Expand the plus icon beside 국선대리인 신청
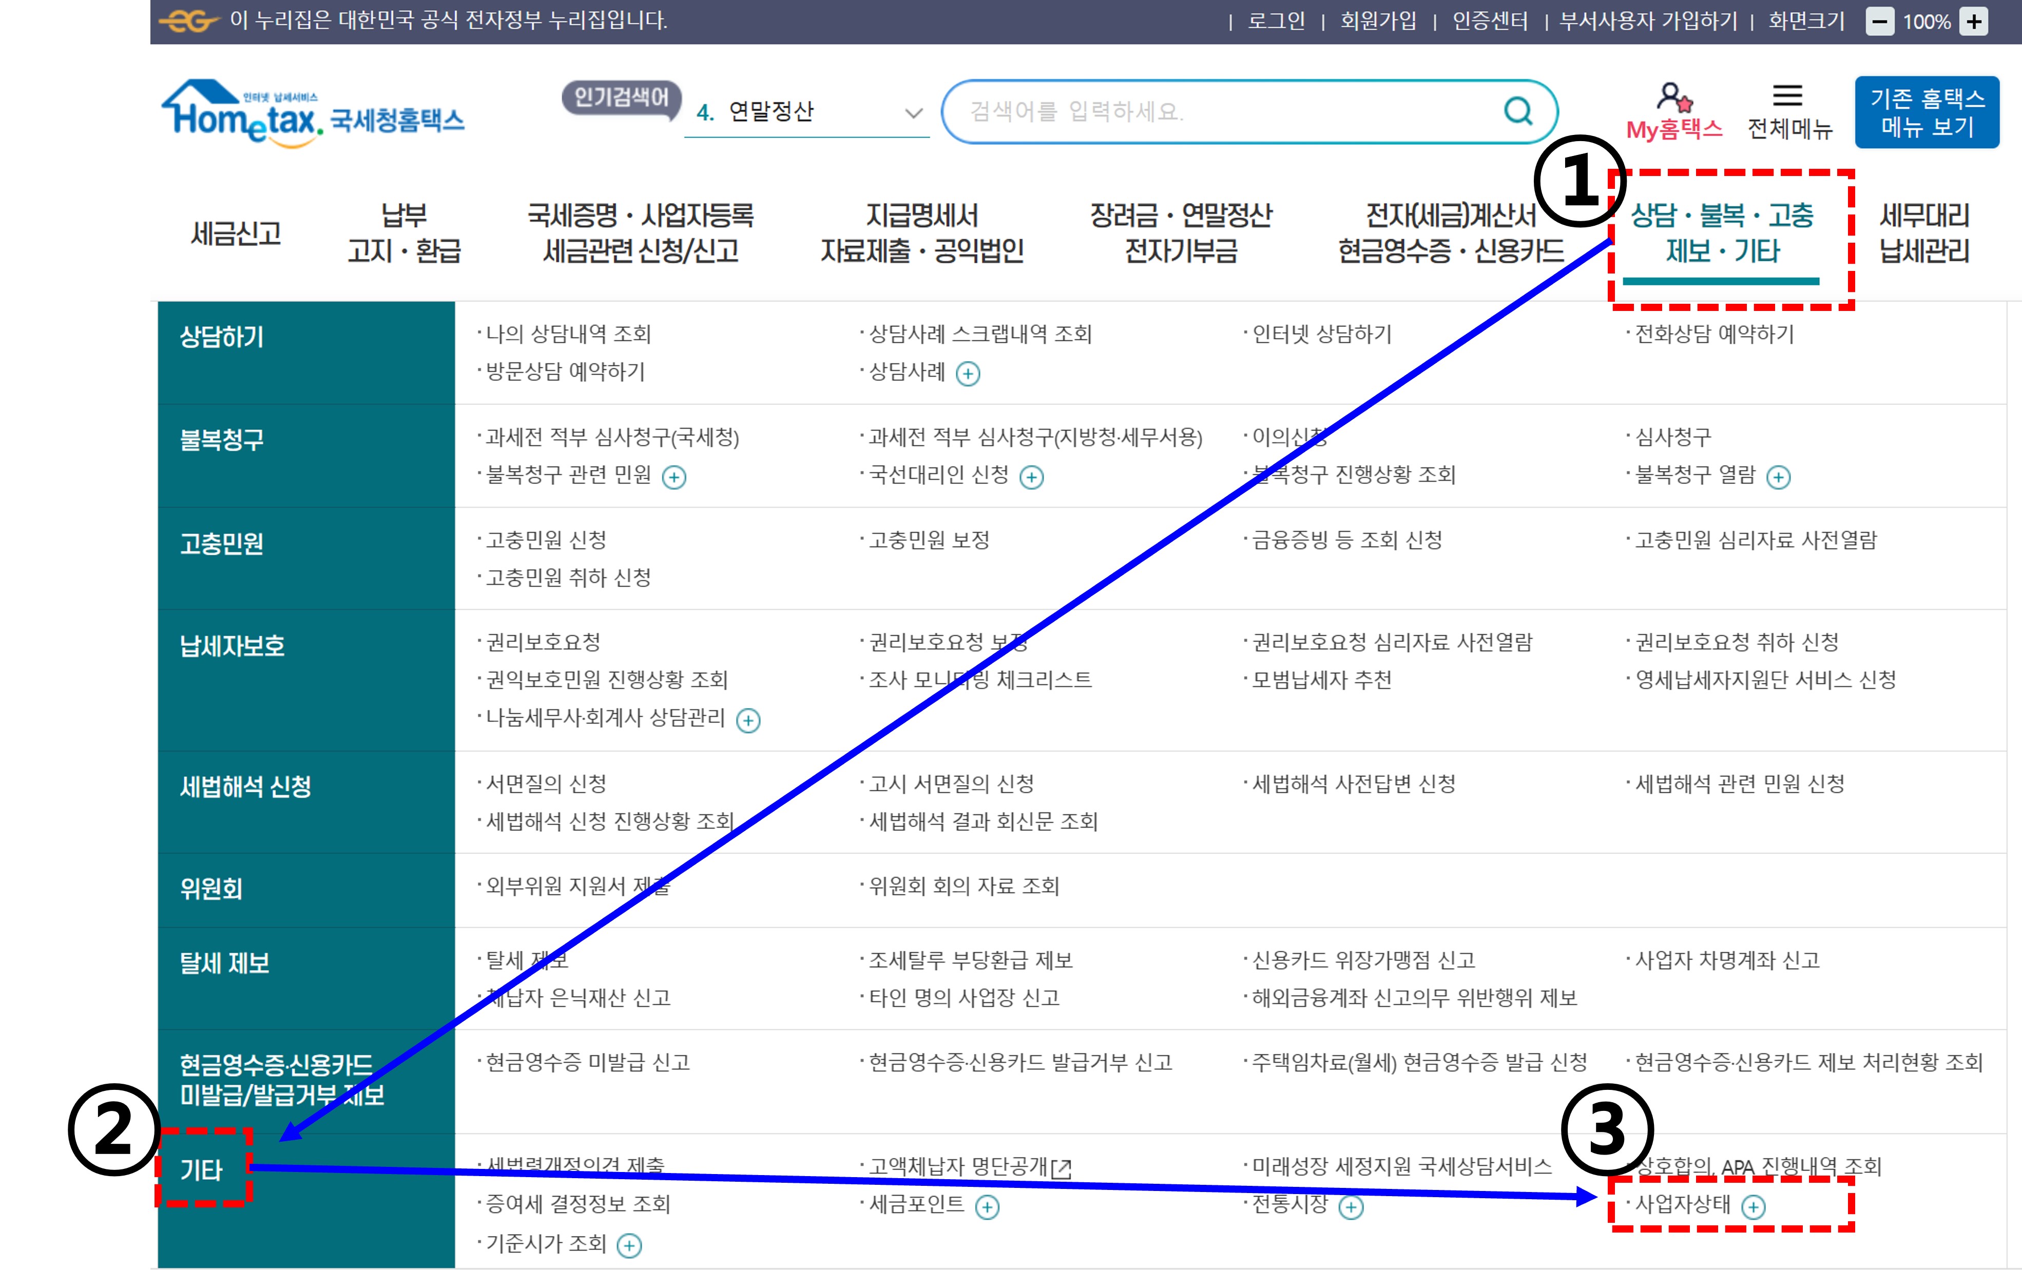The height and width of the screenshot is (1270, 2022). [x=1031, y=477]
